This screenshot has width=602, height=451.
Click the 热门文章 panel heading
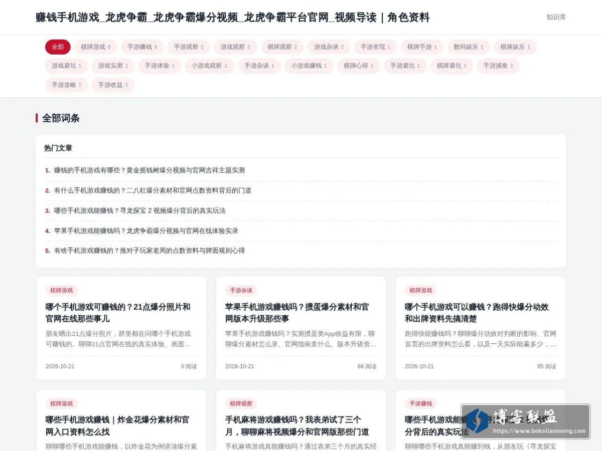click(58, 148)
